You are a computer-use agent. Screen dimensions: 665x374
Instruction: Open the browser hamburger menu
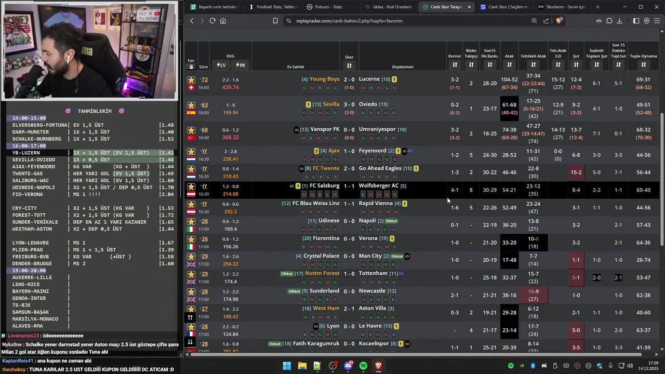tap(657, 21)
